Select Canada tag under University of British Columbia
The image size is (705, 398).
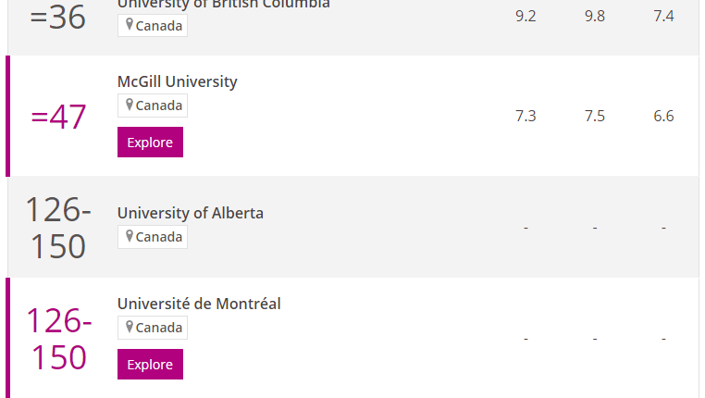point(153,26)
